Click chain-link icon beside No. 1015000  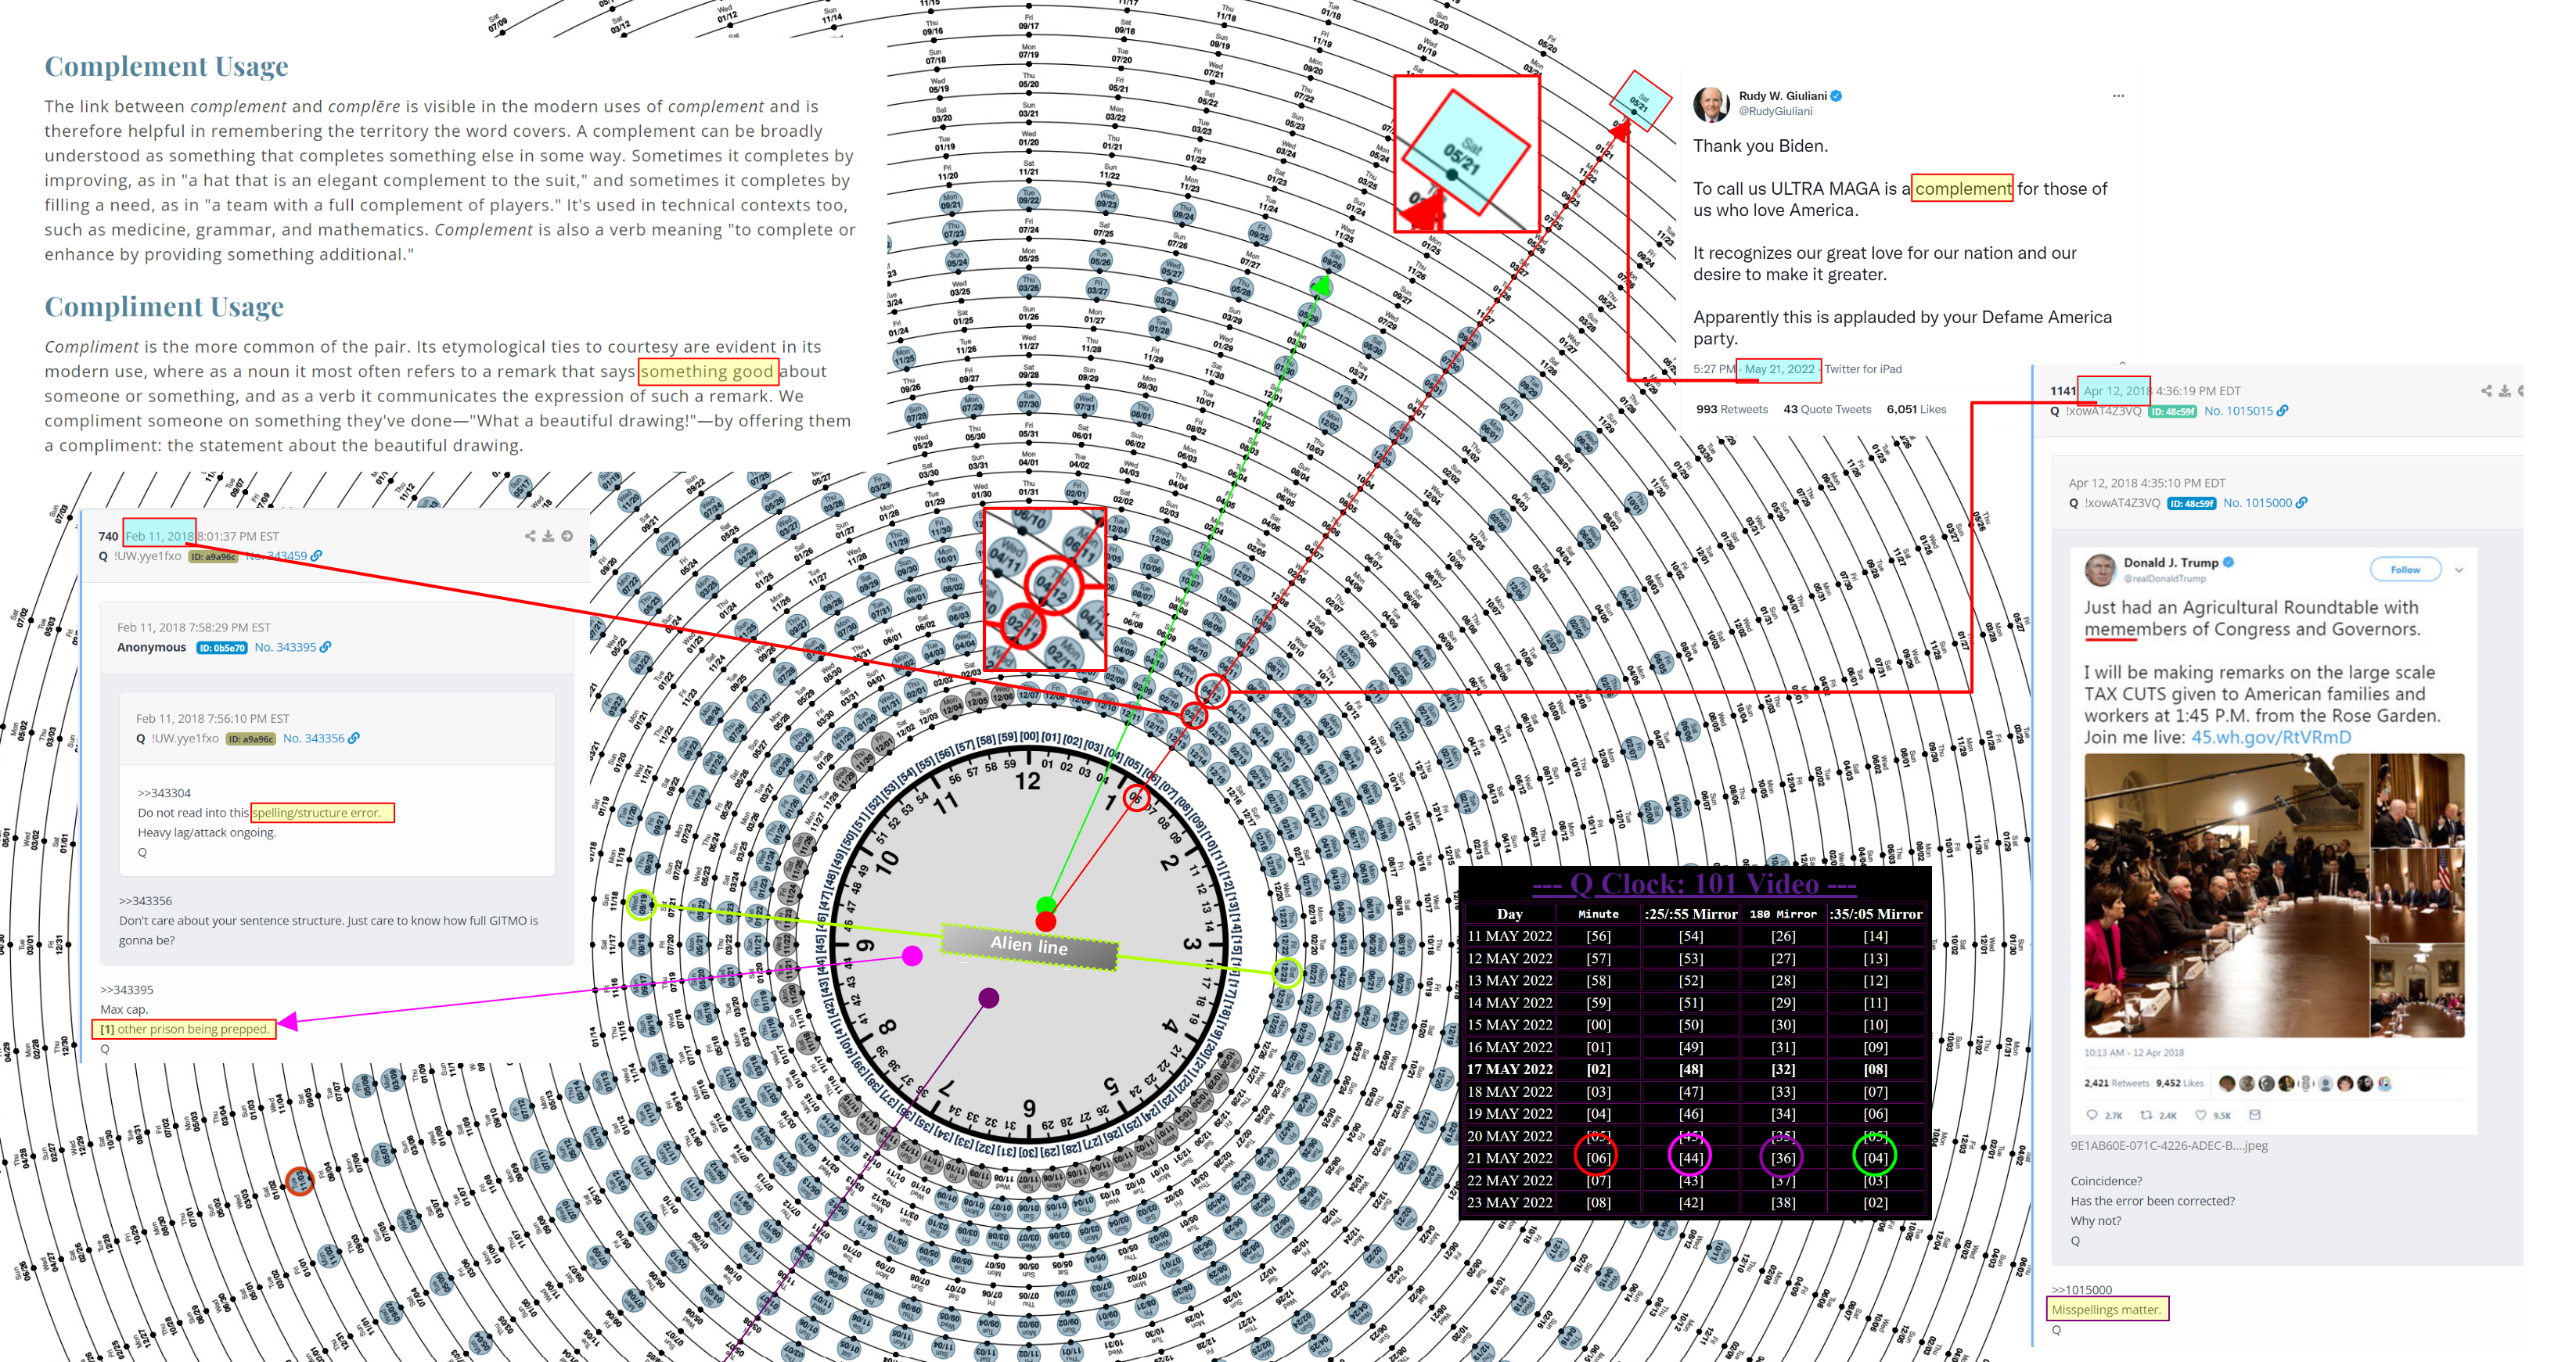click(2301, 503)
